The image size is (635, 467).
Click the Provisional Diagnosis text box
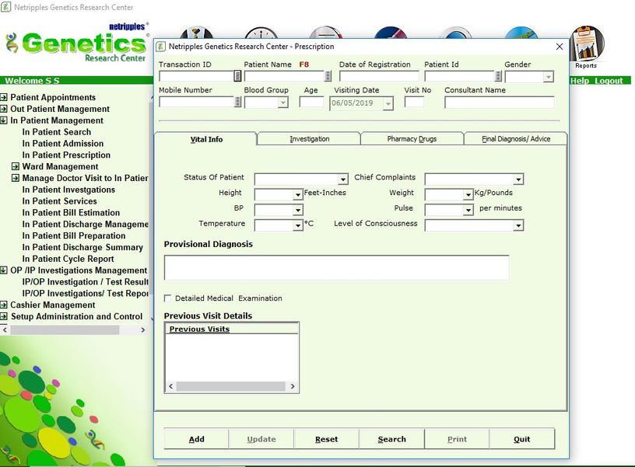pyautogui.click(x=336, y=267)
